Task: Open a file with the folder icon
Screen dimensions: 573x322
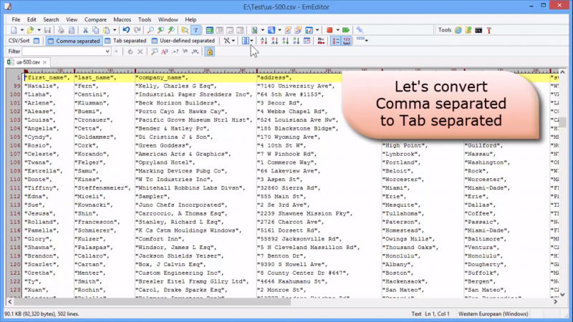Action: click(x=30, y=30)
